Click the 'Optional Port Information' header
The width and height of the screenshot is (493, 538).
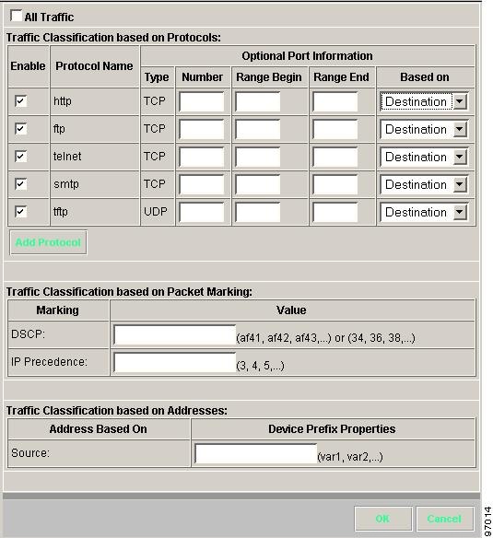307,56
